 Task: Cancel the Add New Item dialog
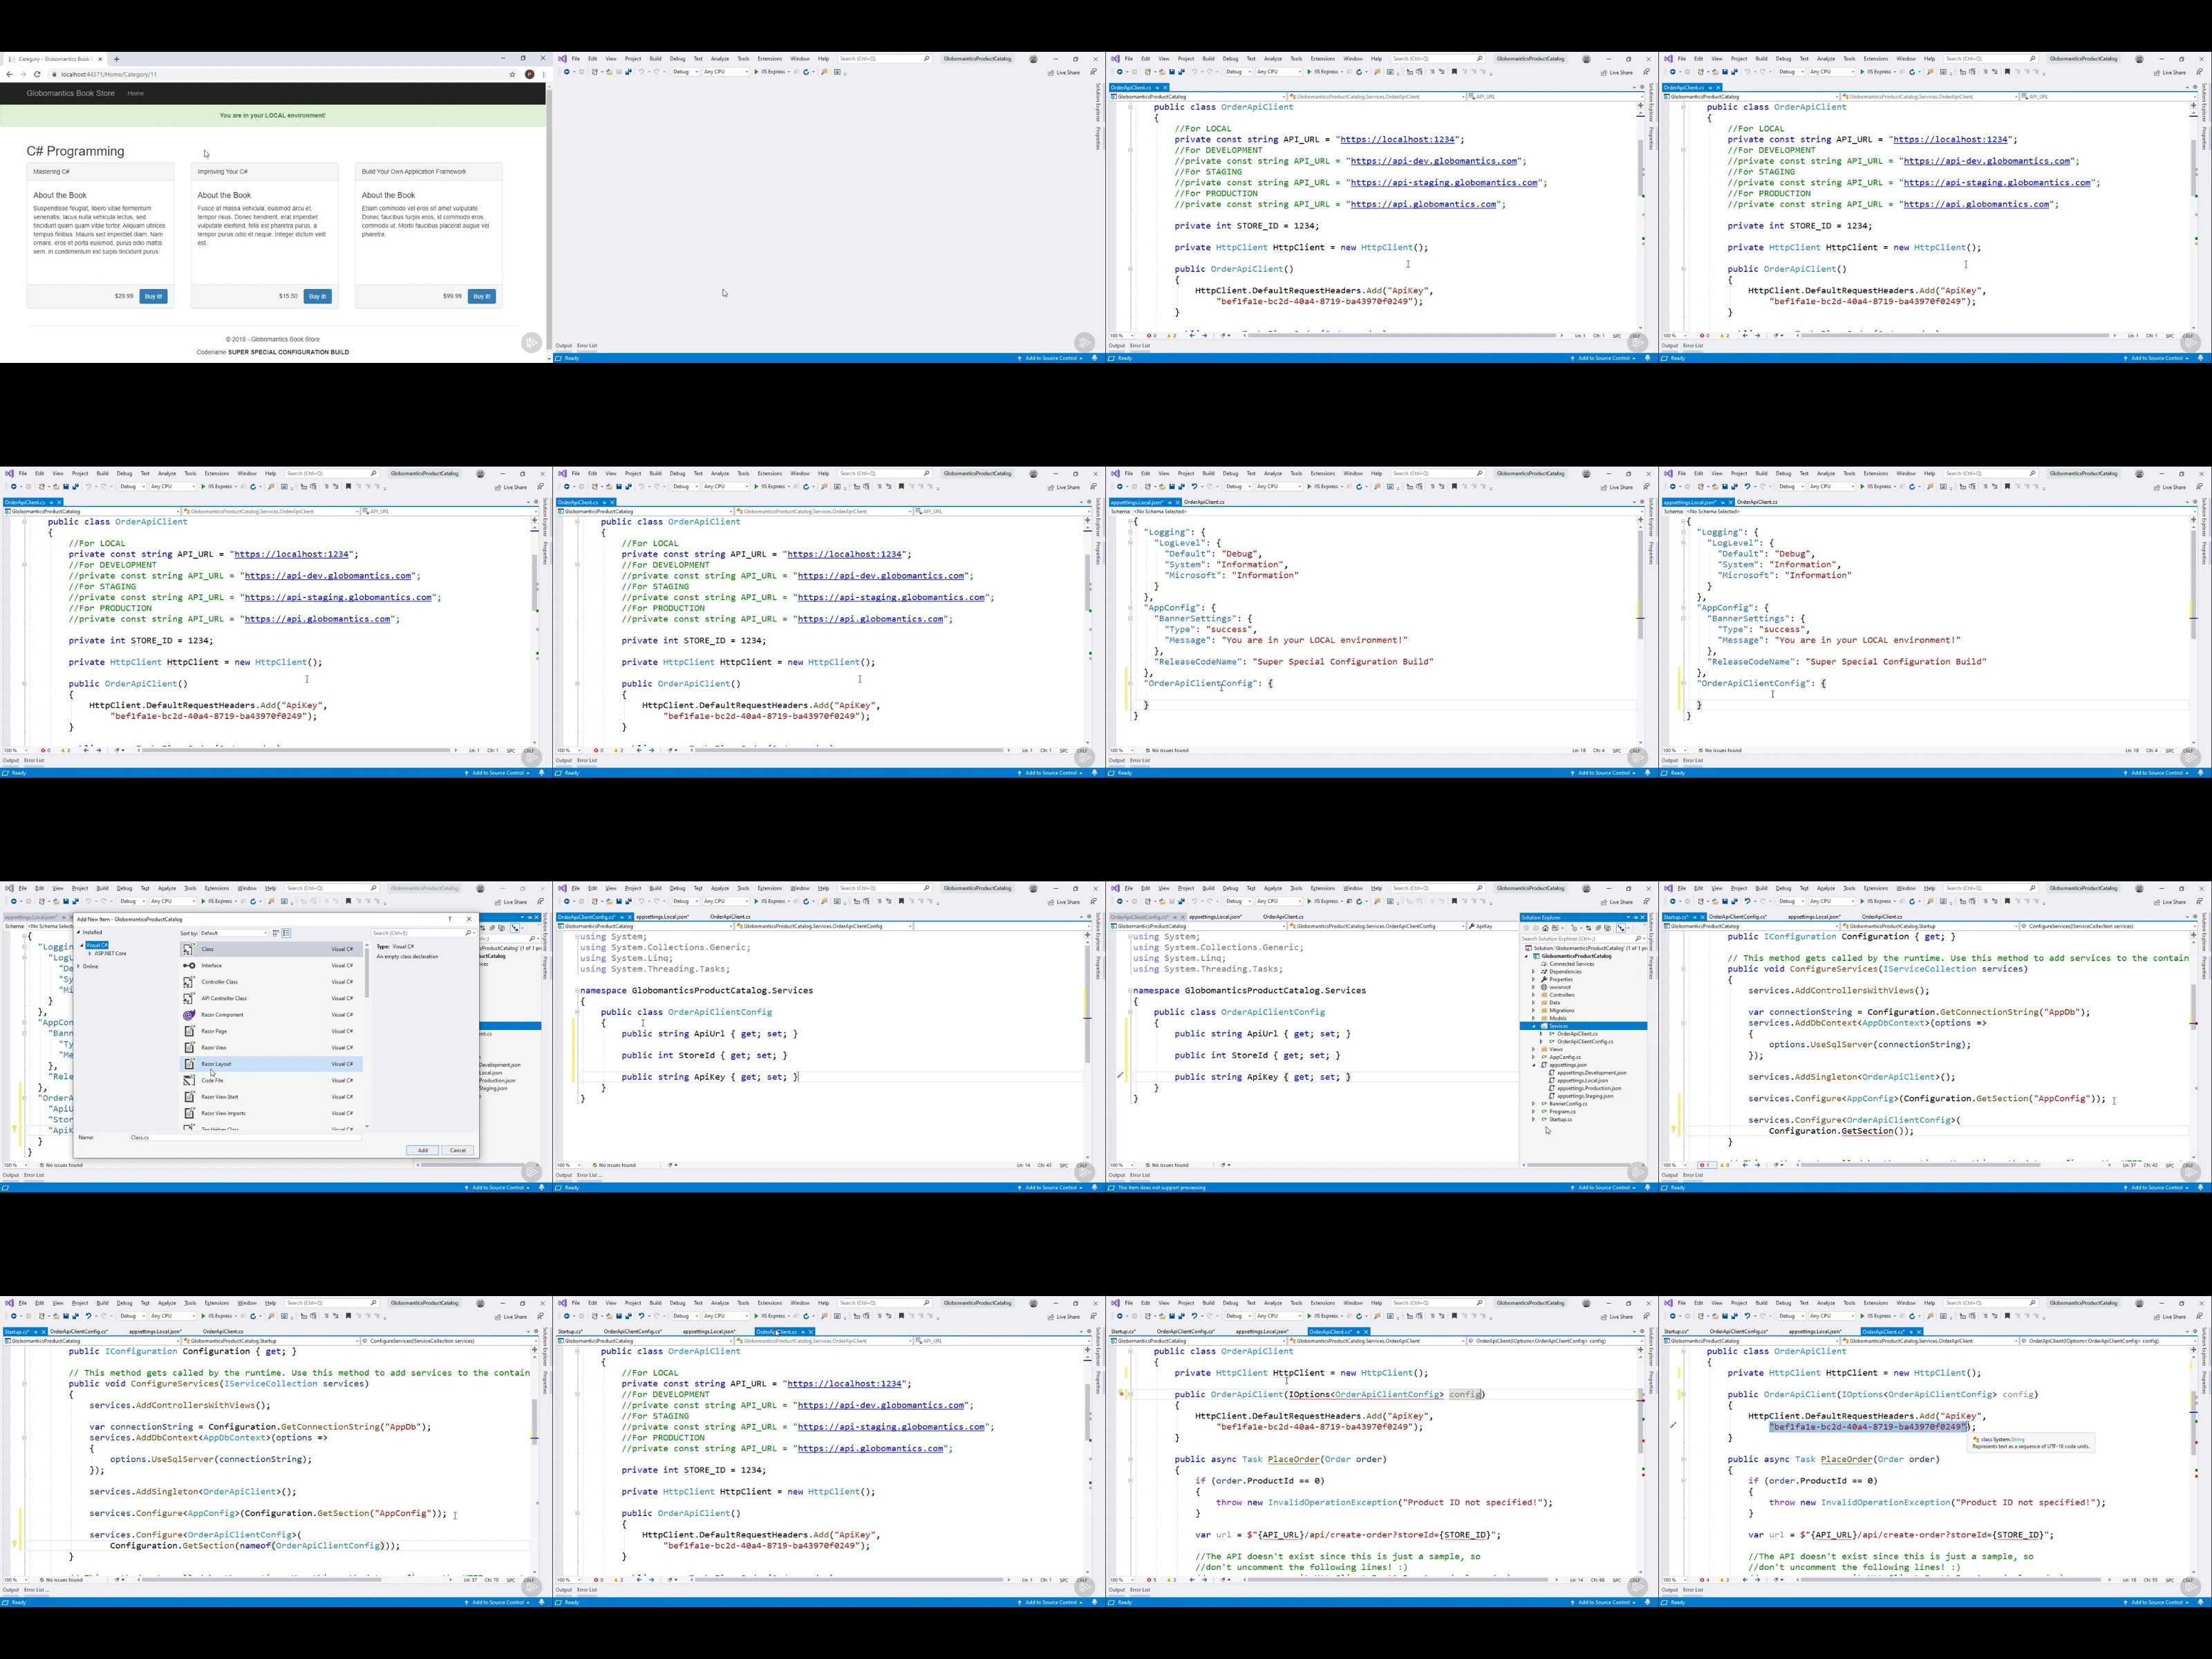tap(458, 1150)
